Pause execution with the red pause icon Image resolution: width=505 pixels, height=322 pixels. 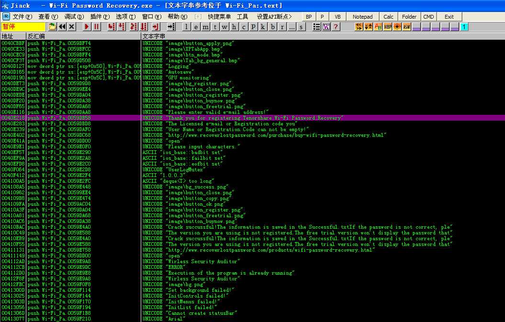point(96,27)
